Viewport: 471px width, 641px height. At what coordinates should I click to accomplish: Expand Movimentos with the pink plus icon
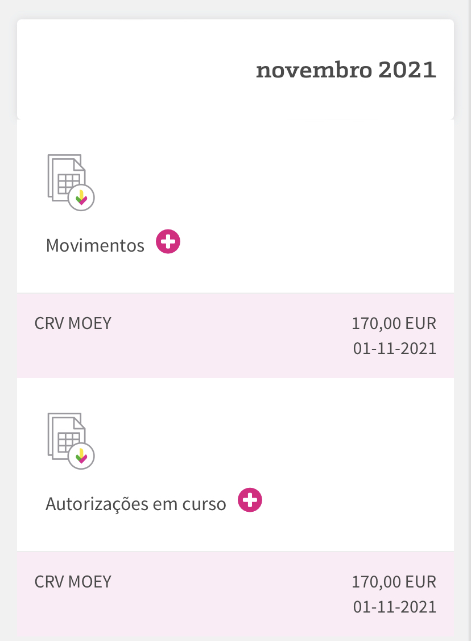coord(168,242)
